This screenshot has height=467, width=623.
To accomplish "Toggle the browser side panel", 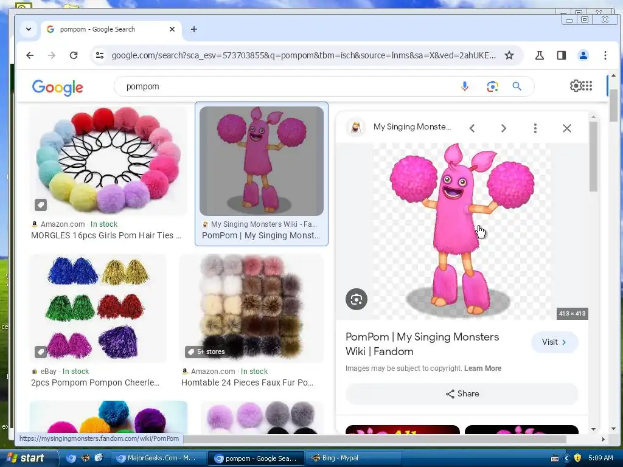I will click(562, 55).
